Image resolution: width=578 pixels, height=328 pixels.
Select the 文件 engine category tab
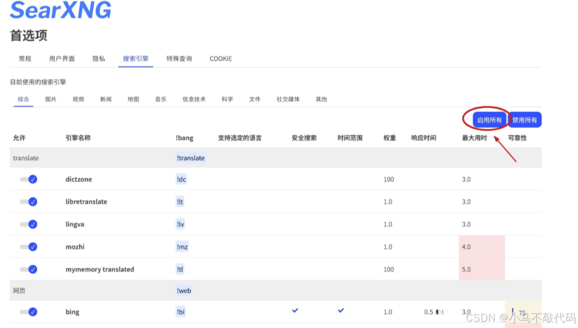pos(255,99)
